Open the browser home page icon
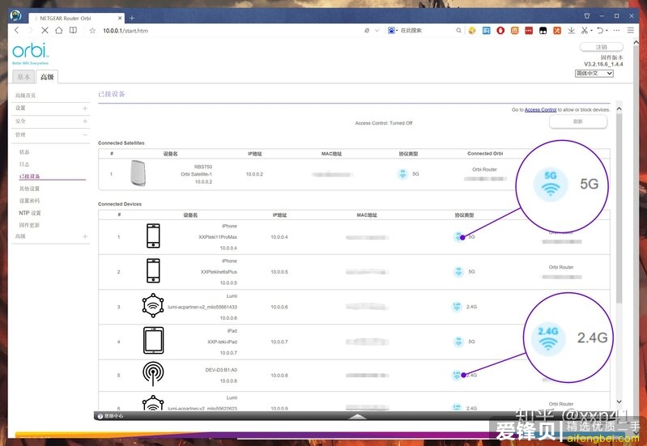647x446 pixels. coord(59,30)
